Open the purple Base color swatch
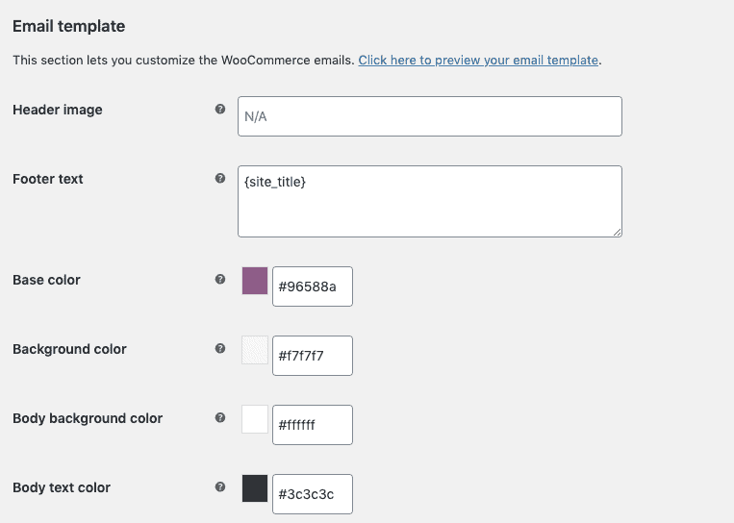This screenshot has height=523, width=734. pyautogui.click(x=255, y=281)
